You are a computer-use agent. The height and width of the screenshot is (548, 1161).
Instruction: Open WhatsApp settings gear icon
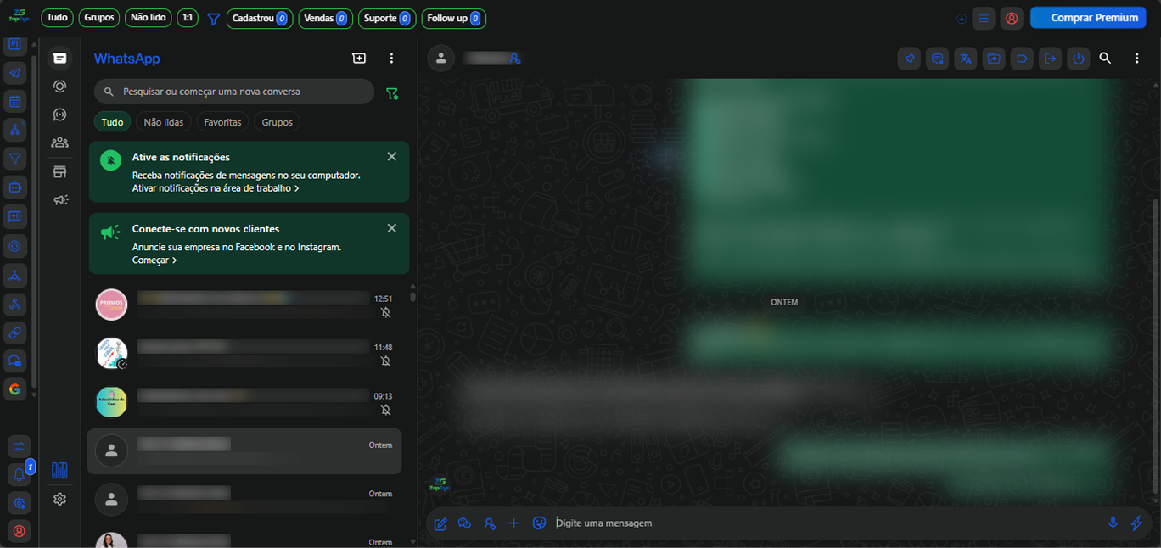tap(59, 499)
